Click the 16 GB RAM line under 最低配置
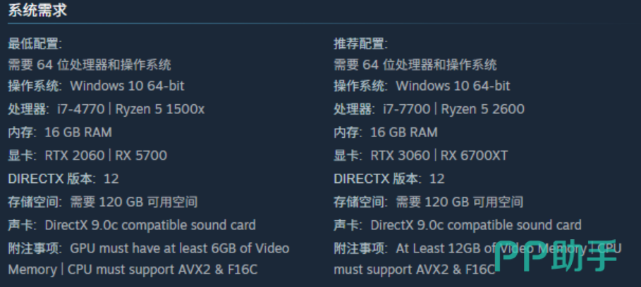Screen dimensions: 641x287 (x=60, y=132)
